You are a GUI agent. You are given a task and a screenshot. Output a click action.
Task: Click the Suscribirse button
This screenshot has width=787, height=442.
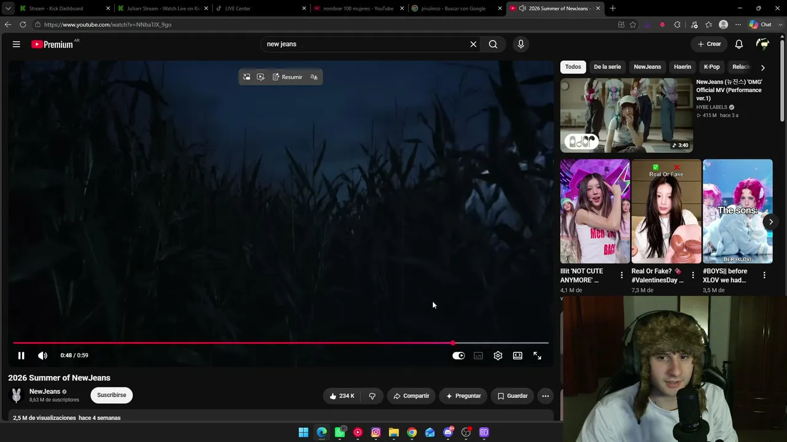111,395
